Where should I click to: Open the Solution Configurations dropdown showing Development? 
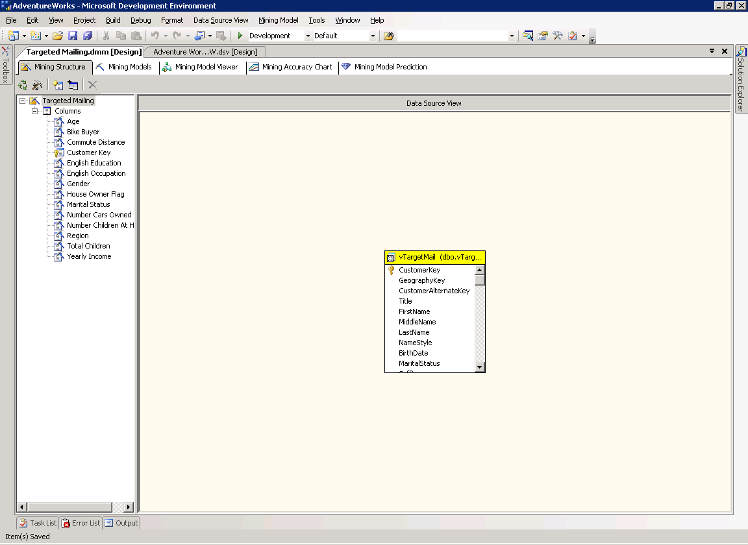click(x=308, y=36)
